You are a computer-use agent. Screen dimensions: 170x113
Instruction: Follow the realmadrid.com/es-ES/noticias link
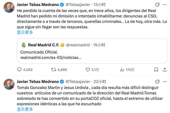click(x=51, y=58)
